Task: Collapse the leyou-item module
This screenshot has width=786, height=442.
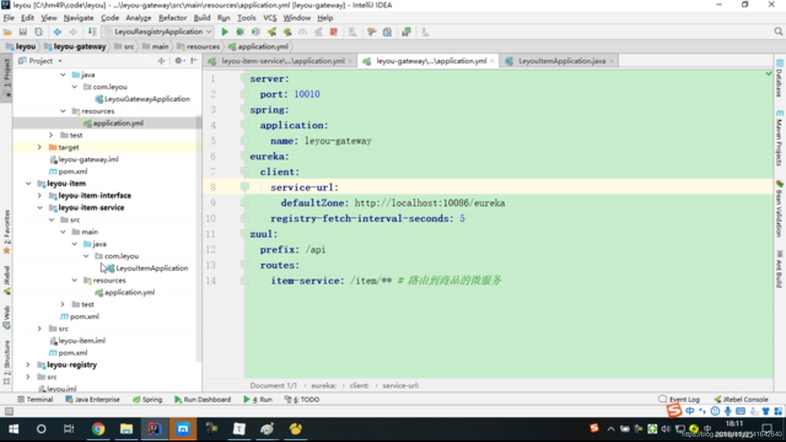Action: pos(28,183)
